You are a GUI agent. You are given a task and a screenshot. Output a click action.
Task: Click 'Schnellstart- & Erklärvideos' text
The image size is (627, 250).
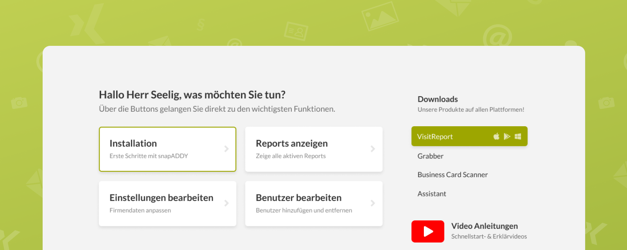(x=489, y=237)
